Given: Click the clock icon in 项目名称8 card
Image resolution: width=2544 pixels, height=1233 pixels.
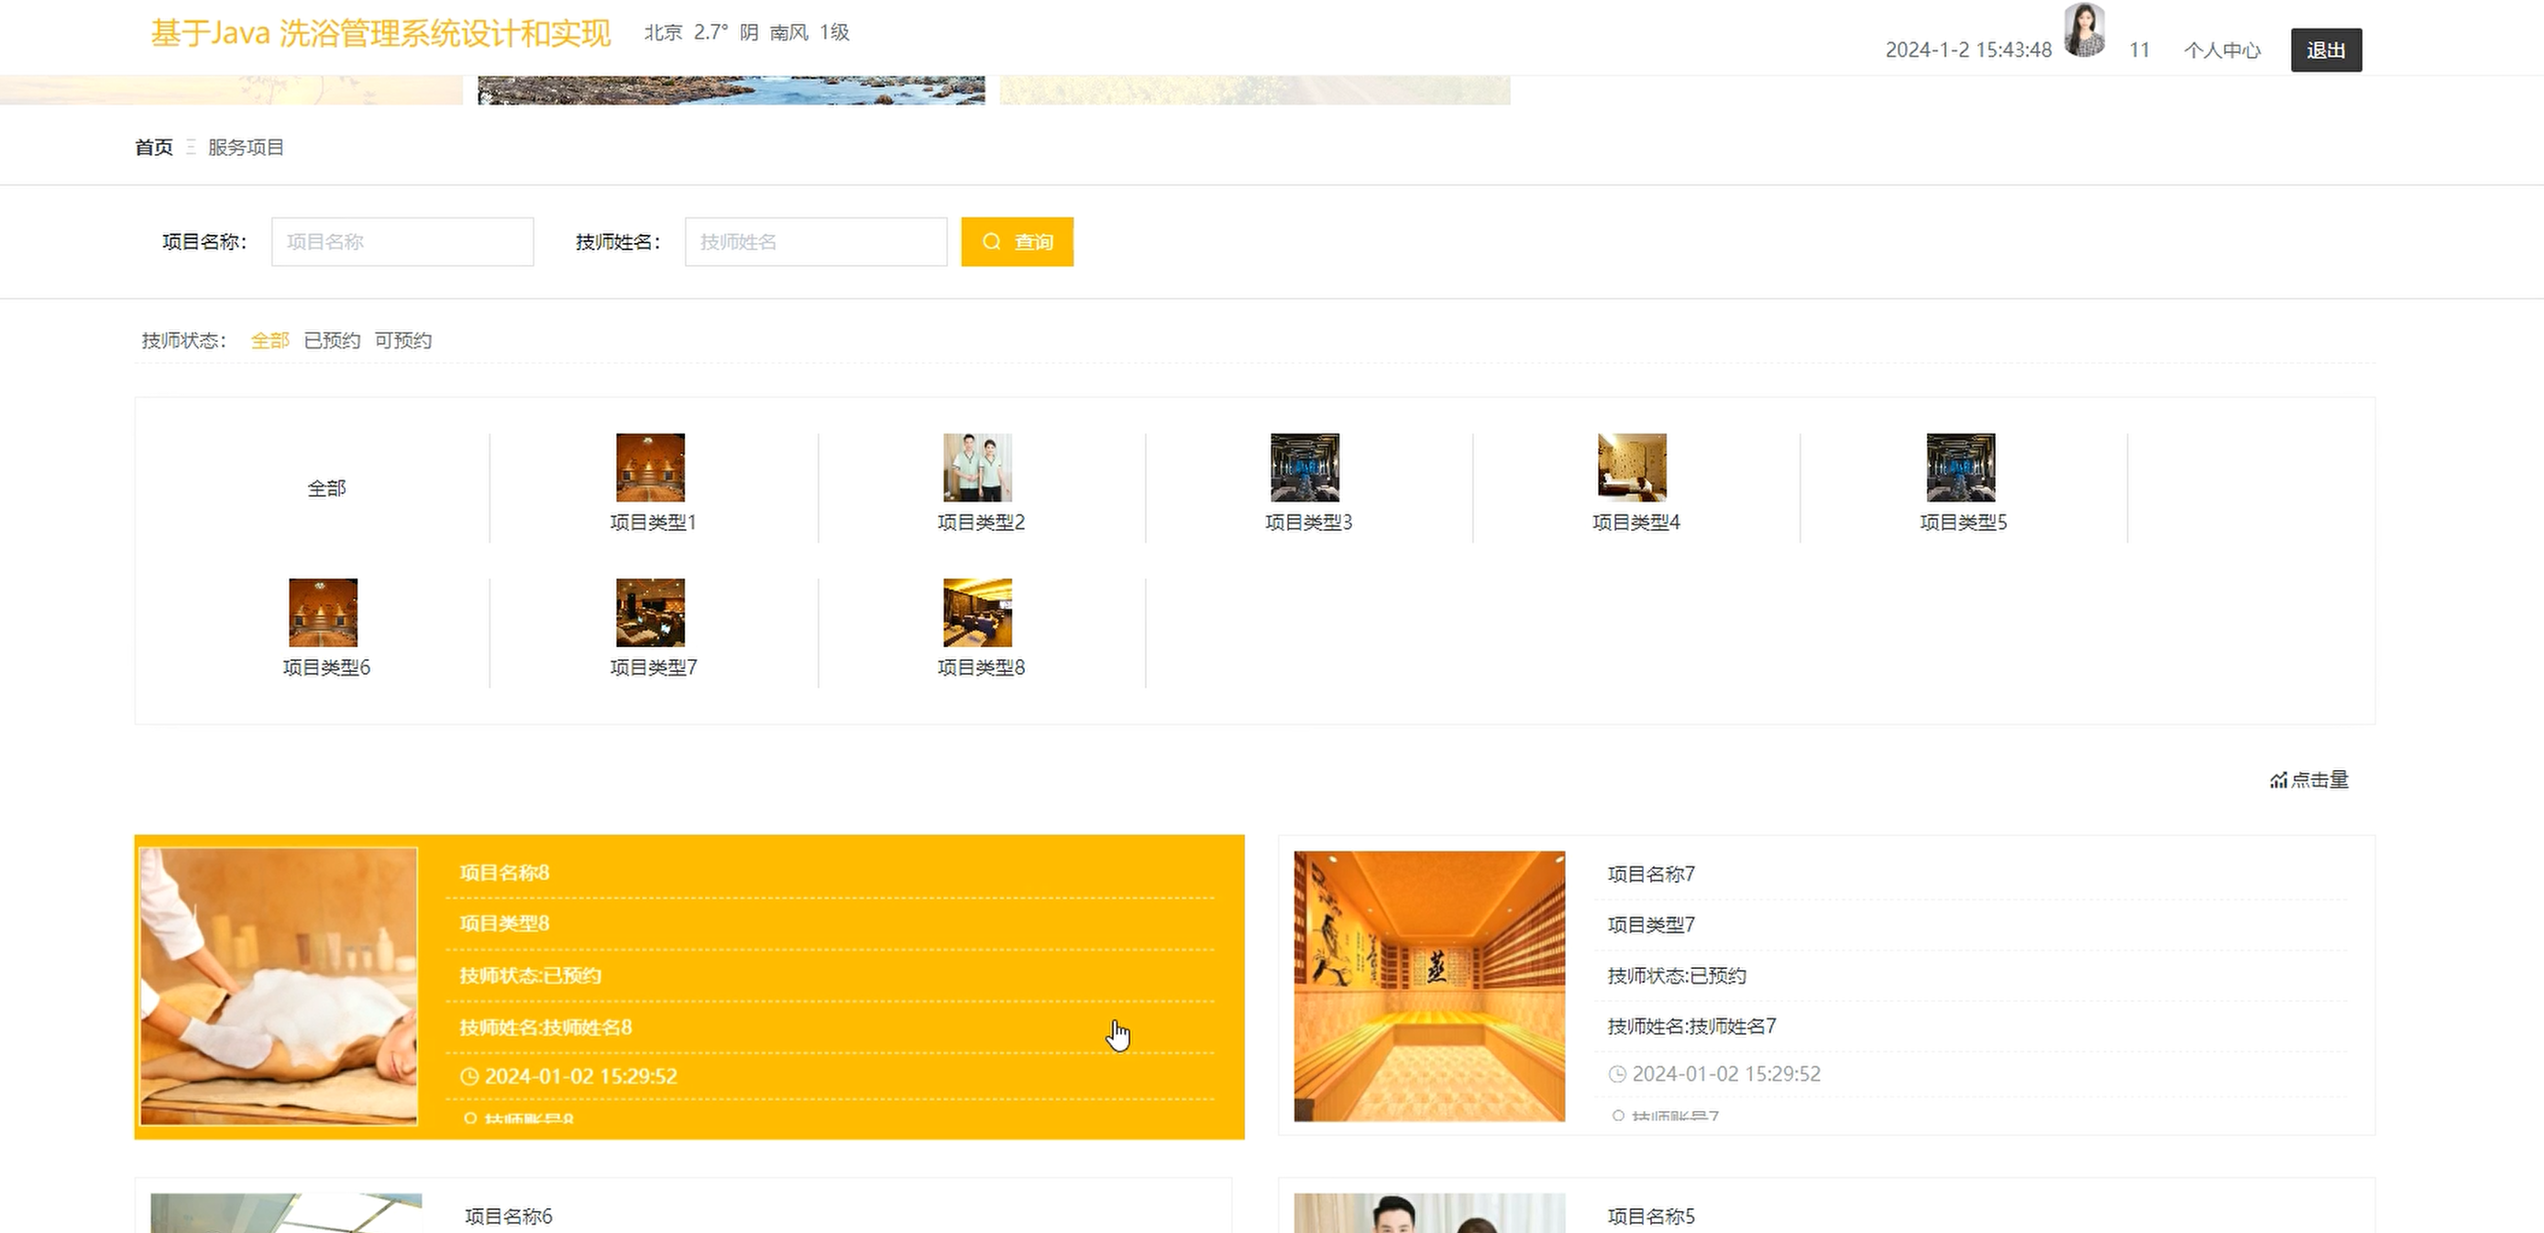Looking at the screenshot, I should pyautogui.click(x=469, y=1077).
